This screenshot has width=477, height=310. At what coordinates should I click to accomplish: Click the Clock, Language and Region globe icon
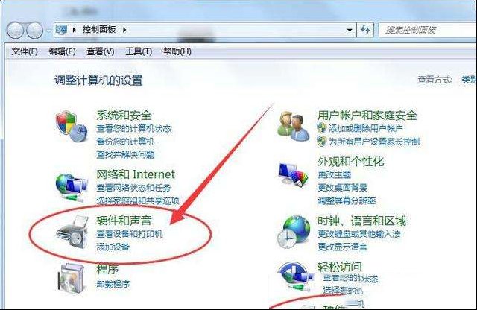click(x=293, y=232)
